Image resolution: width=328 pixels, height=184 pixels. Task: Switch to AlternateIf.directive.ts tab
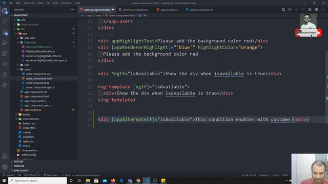133,10
